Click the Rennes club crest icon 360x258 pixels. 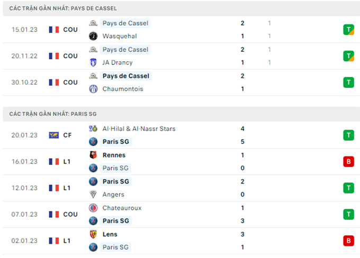pyautogui.click(x=93, y=155)
